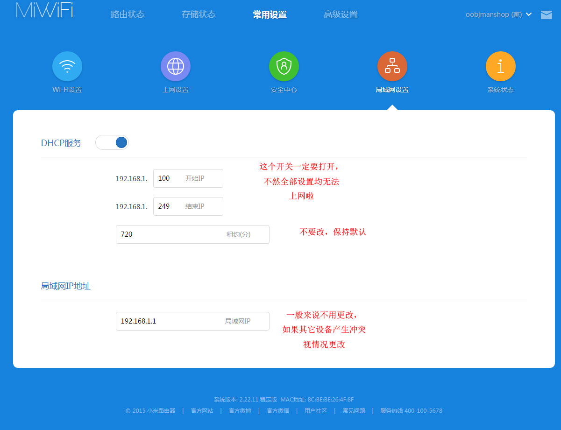
Task: Select the 局域网设置 network icon
Action: 392,66
